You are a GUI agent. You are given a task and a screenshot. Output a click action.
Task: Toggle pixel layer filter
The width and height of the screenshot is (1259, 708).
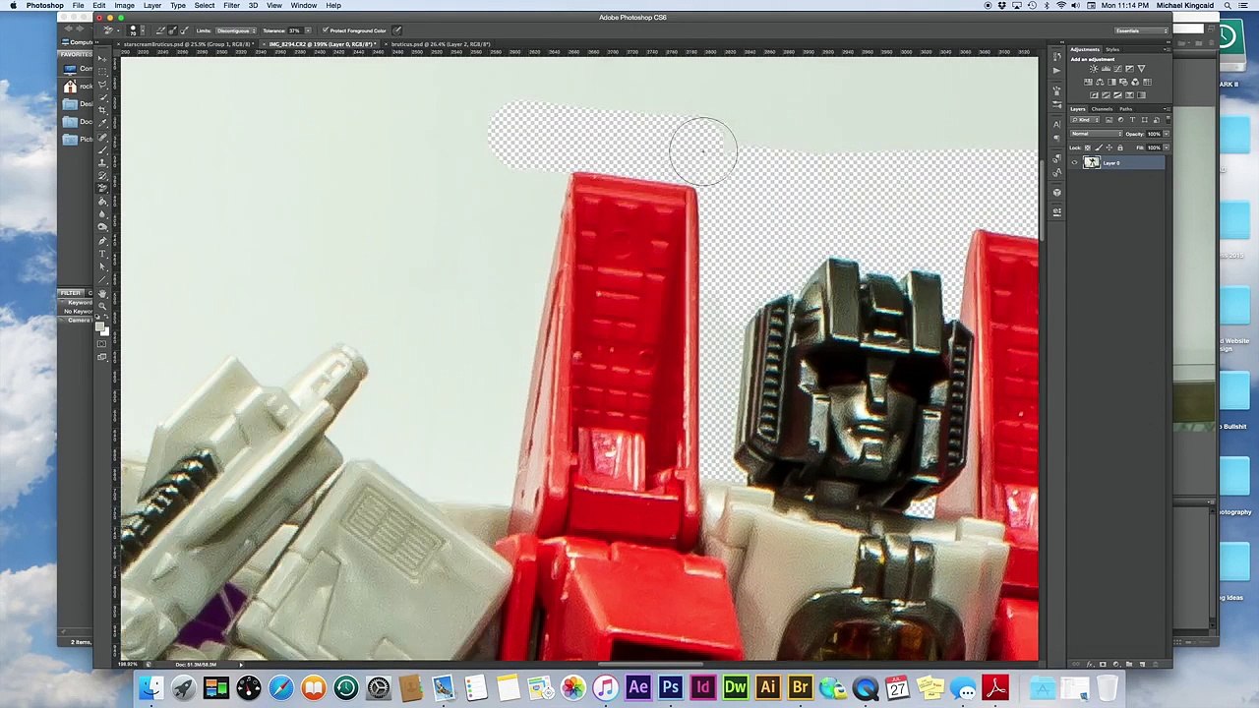1109,120
